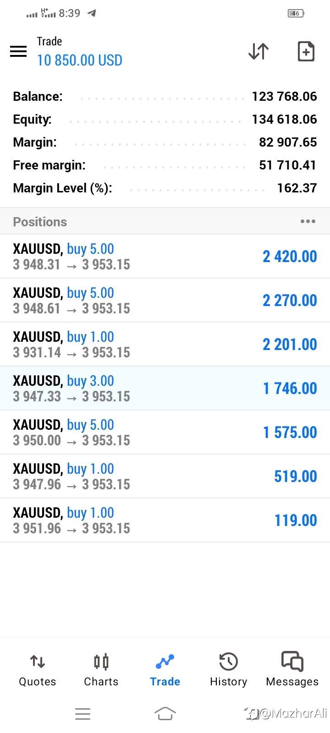Image resolution: width=330 pixels, height=733 pixels.
Task: Open position with 519.00 profit
Action: [x=165, y=476]
